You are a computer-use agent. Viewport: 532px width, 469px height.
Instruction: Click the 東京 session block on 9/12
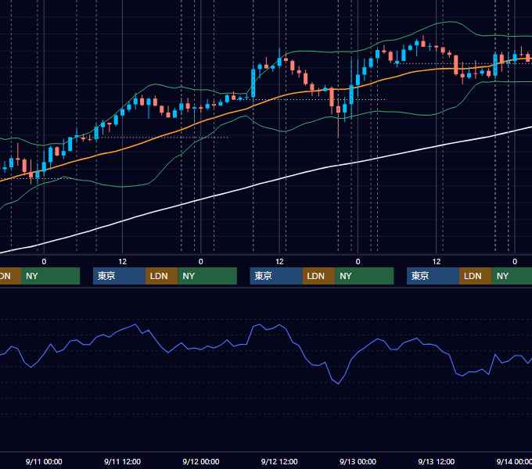point(276,276)
